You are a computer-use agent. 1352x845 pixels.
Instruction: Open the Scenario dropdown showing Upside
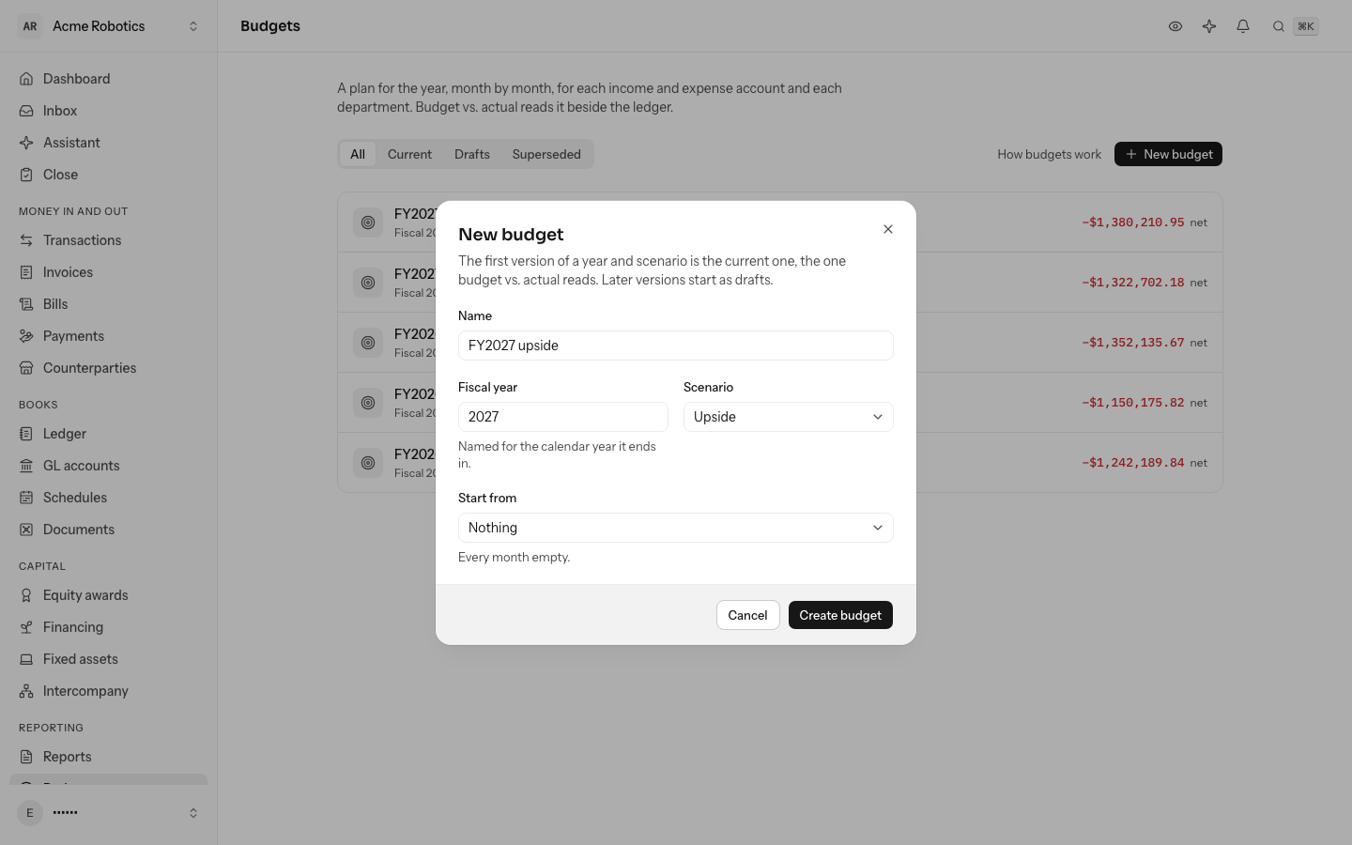[x=789, y=417]
